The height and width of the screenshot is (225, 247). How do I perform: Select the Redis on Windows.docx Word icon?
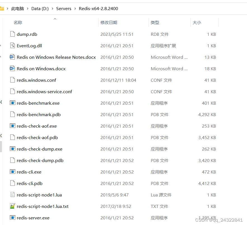pos(12,69)
